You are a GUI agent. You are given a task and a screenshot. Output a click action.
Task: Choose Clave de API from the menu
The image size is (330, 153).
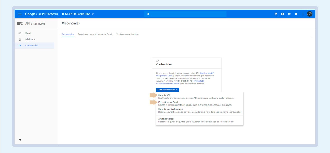[200, 97]
